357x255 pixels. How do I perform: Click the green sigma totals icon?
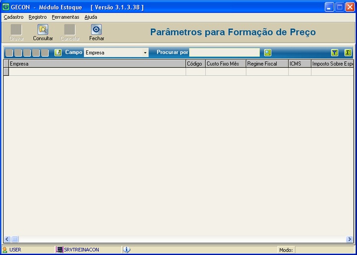click(x=348, y=52)
